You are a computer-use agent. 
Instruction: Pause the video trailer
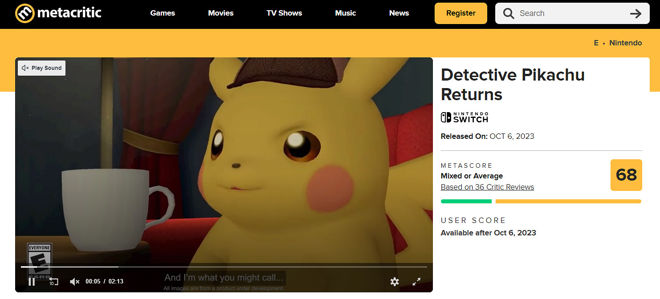[32, 282]
